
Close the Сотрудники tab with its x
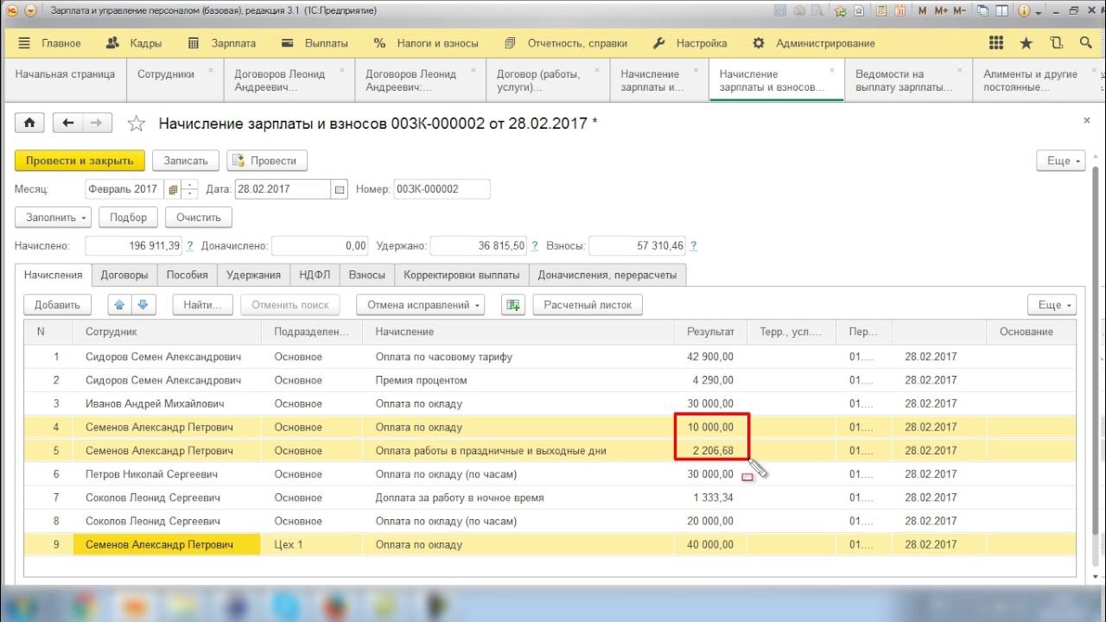coord(212,70)
